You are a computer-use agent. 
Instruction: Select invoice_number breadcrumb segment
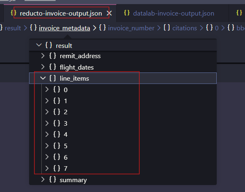131,28
